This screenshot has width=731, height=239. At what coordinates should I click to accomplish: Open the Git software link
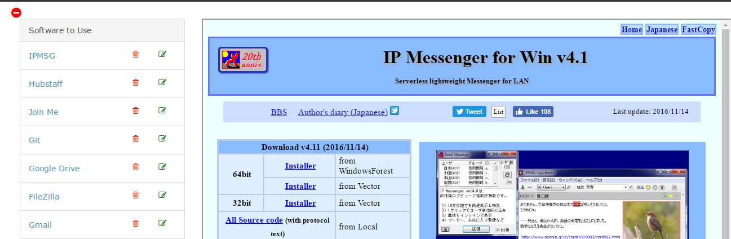click(x=34, y=140)
